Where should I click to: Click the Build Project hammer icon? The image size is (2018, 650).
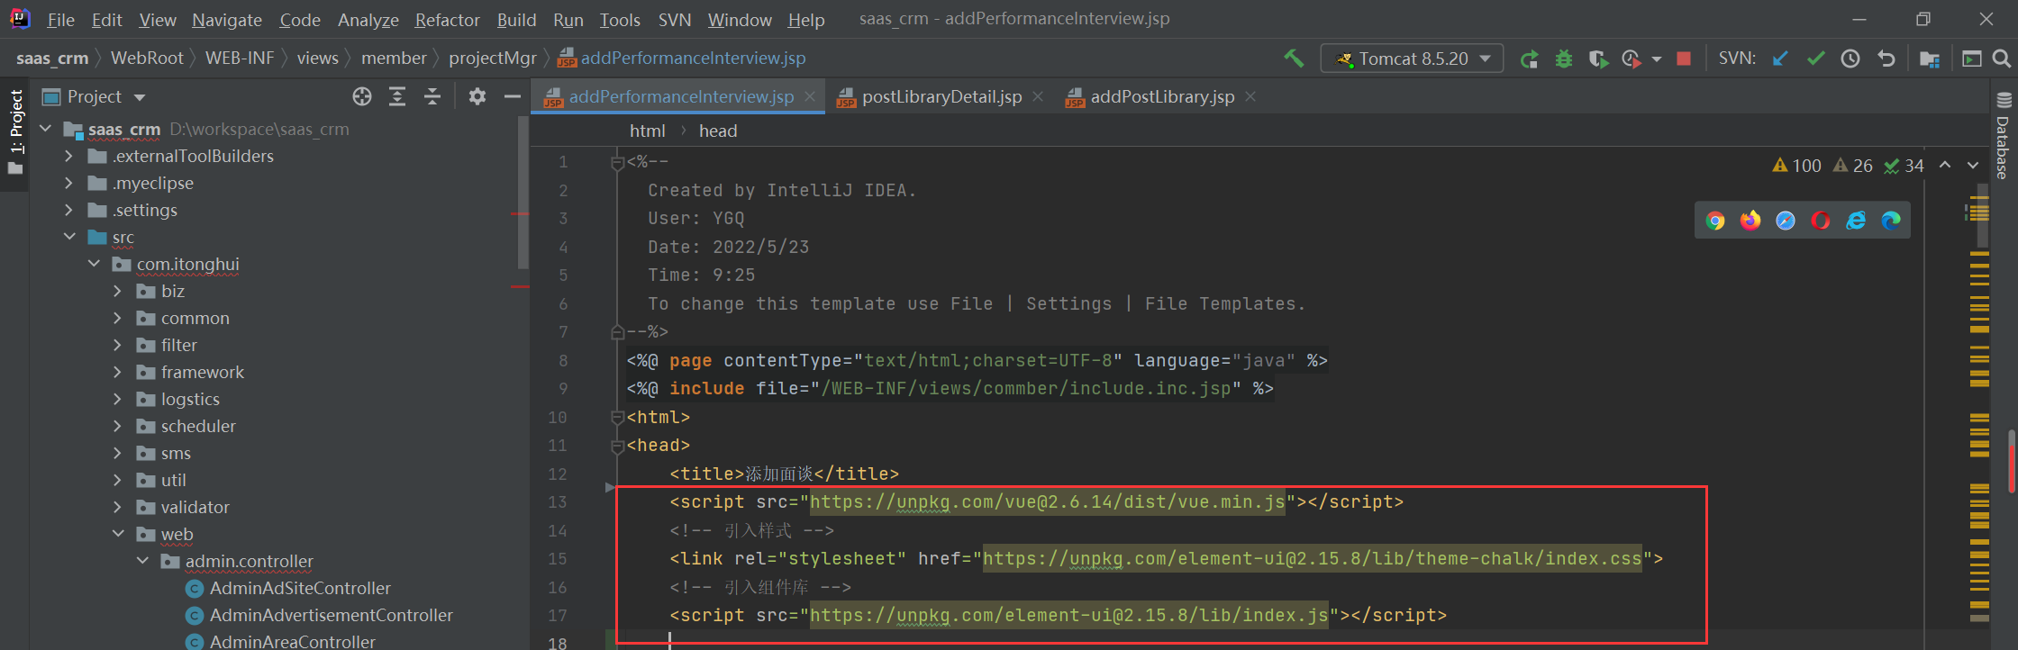pos(1294,59)
